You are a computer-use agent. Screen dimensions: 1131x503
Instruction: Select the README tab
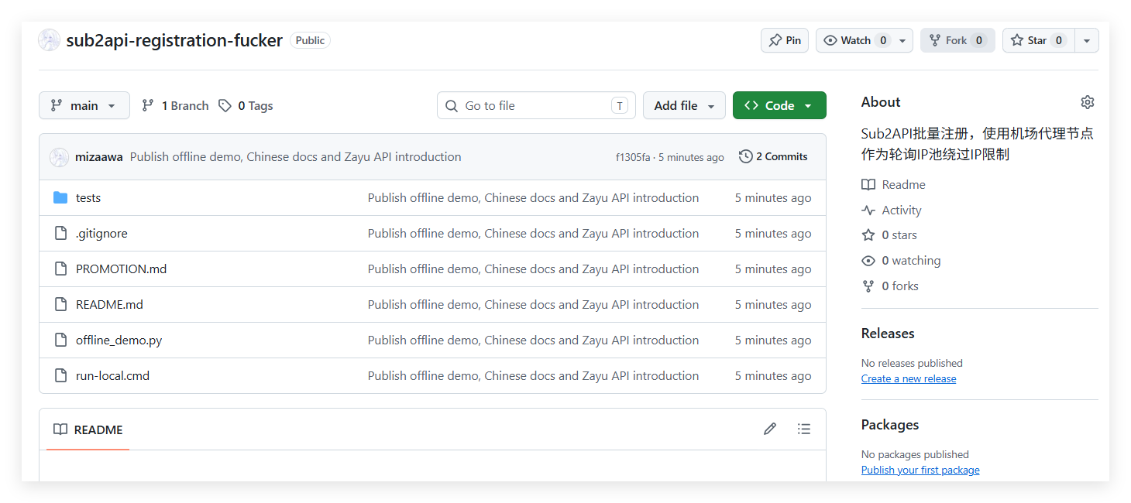[x=88, y=429]
